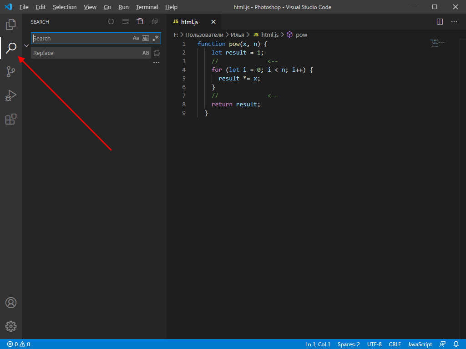Collapse the Replace field with the chevron

pyautogui.click(x=26, y=45)
